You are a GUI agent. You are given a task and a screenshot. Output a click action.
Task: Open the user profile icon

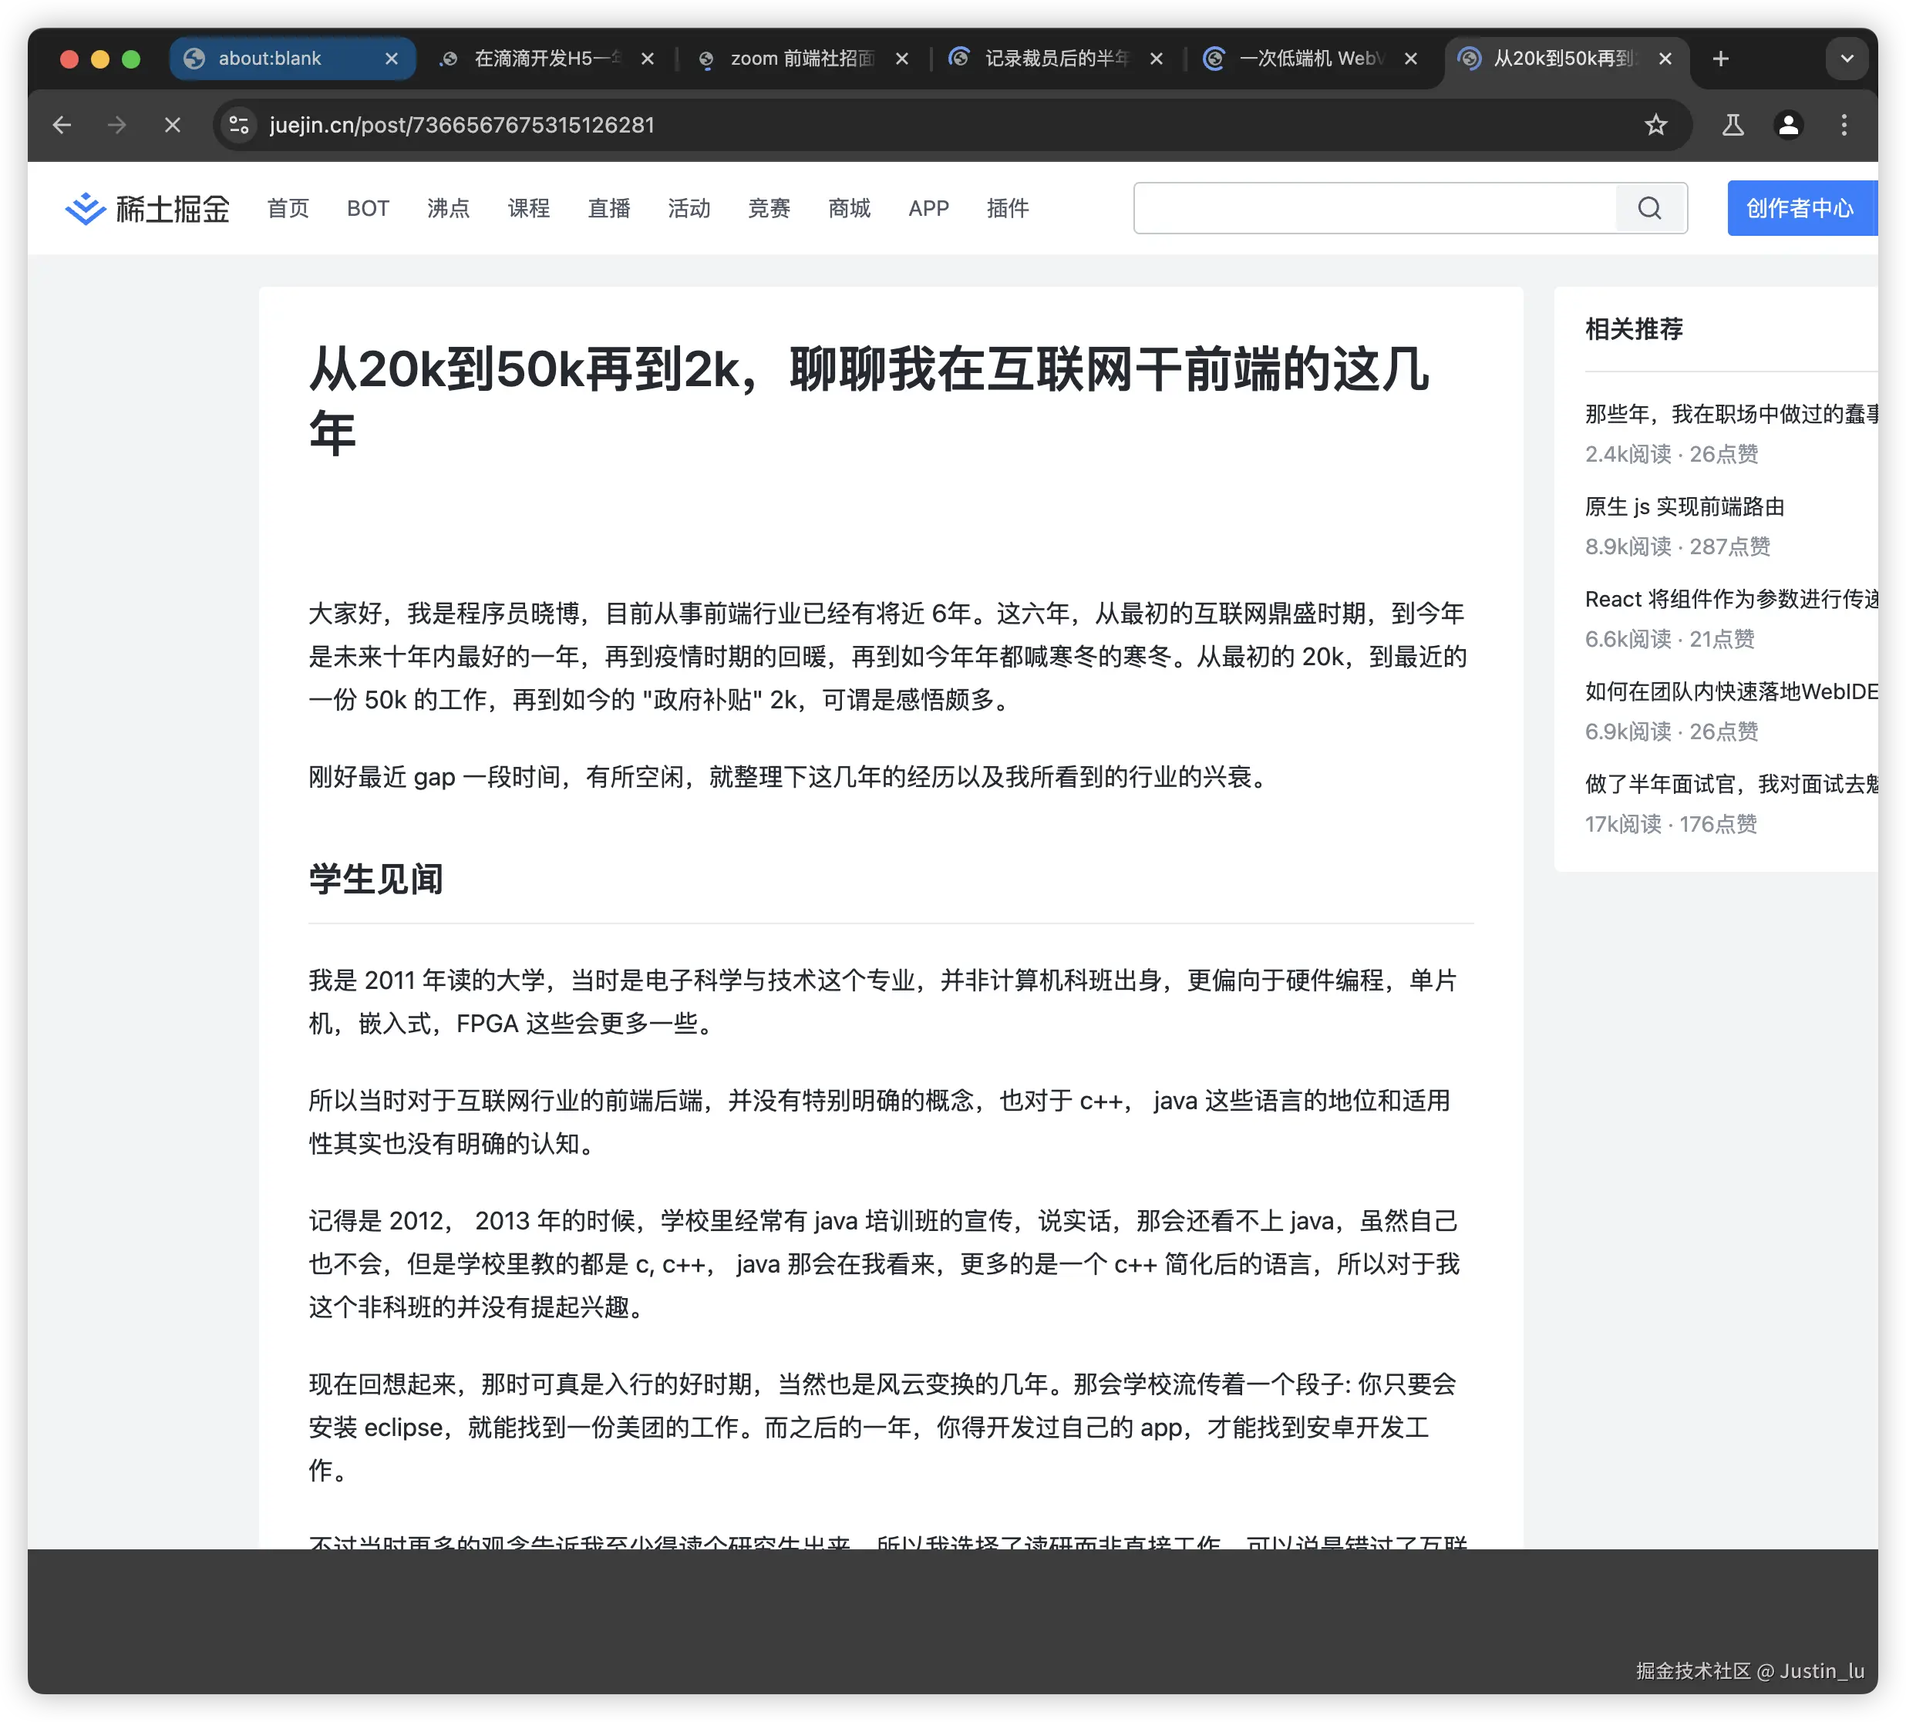[x=1788, y=125]
